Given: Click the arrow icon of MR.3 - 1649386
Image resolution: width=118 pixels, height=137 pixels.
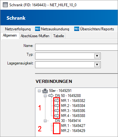Looking at the screenshot, I should pyautogui.click(x=57, y=110).
